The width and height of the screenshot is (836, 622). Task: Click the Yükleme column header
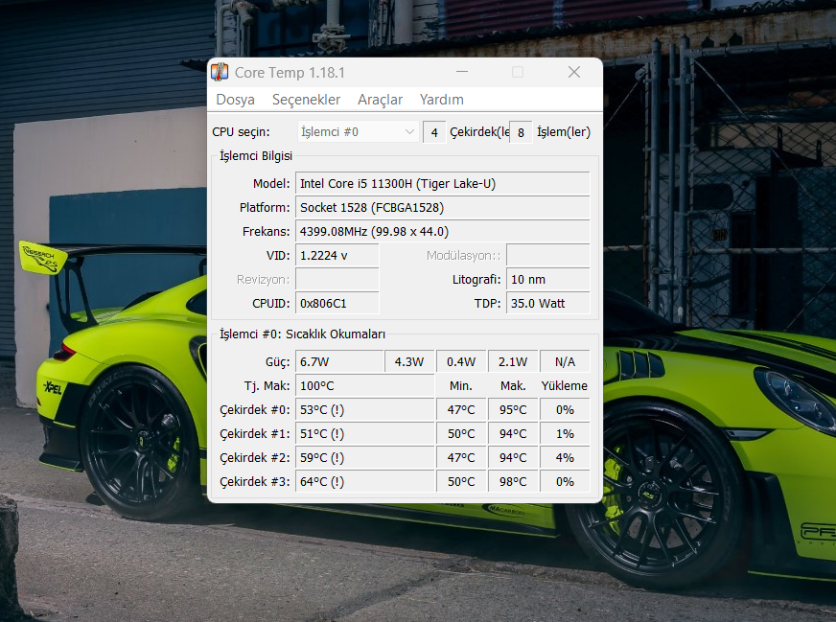pos(564,386)
